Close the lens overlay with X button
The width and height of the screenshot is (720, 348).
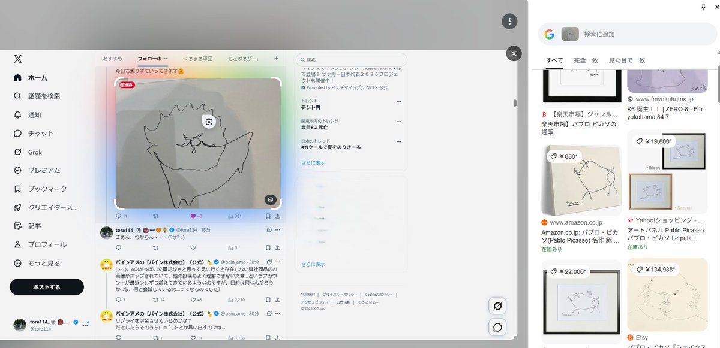[514, 53]
